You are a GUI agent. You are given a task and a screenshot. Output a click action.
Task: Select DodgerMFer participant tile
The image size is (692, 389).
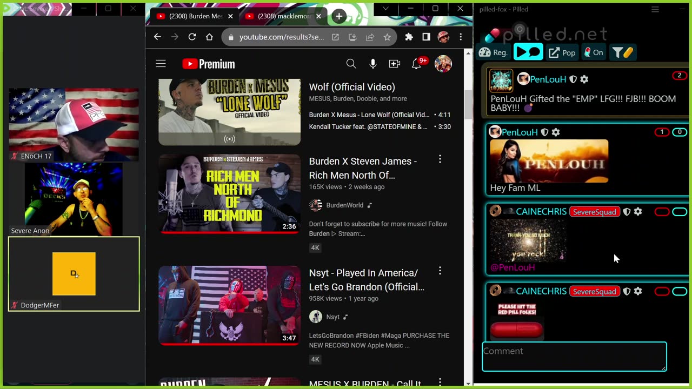coord(74,274)
